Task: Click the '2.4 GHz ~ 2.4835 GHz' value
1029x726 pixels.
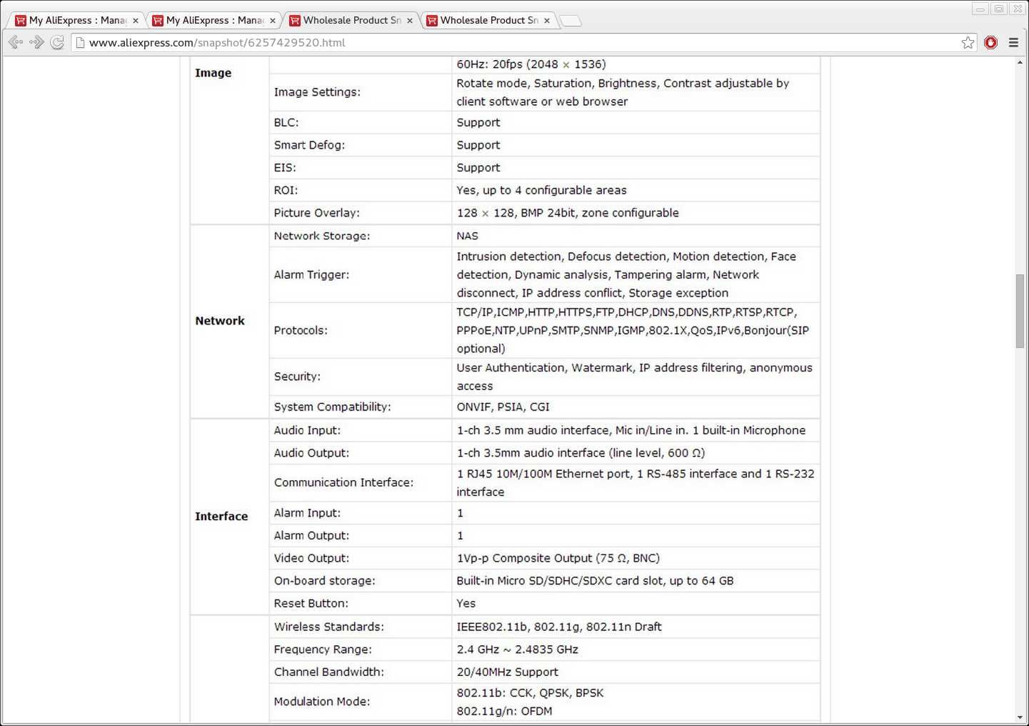Action: (517, 650)
